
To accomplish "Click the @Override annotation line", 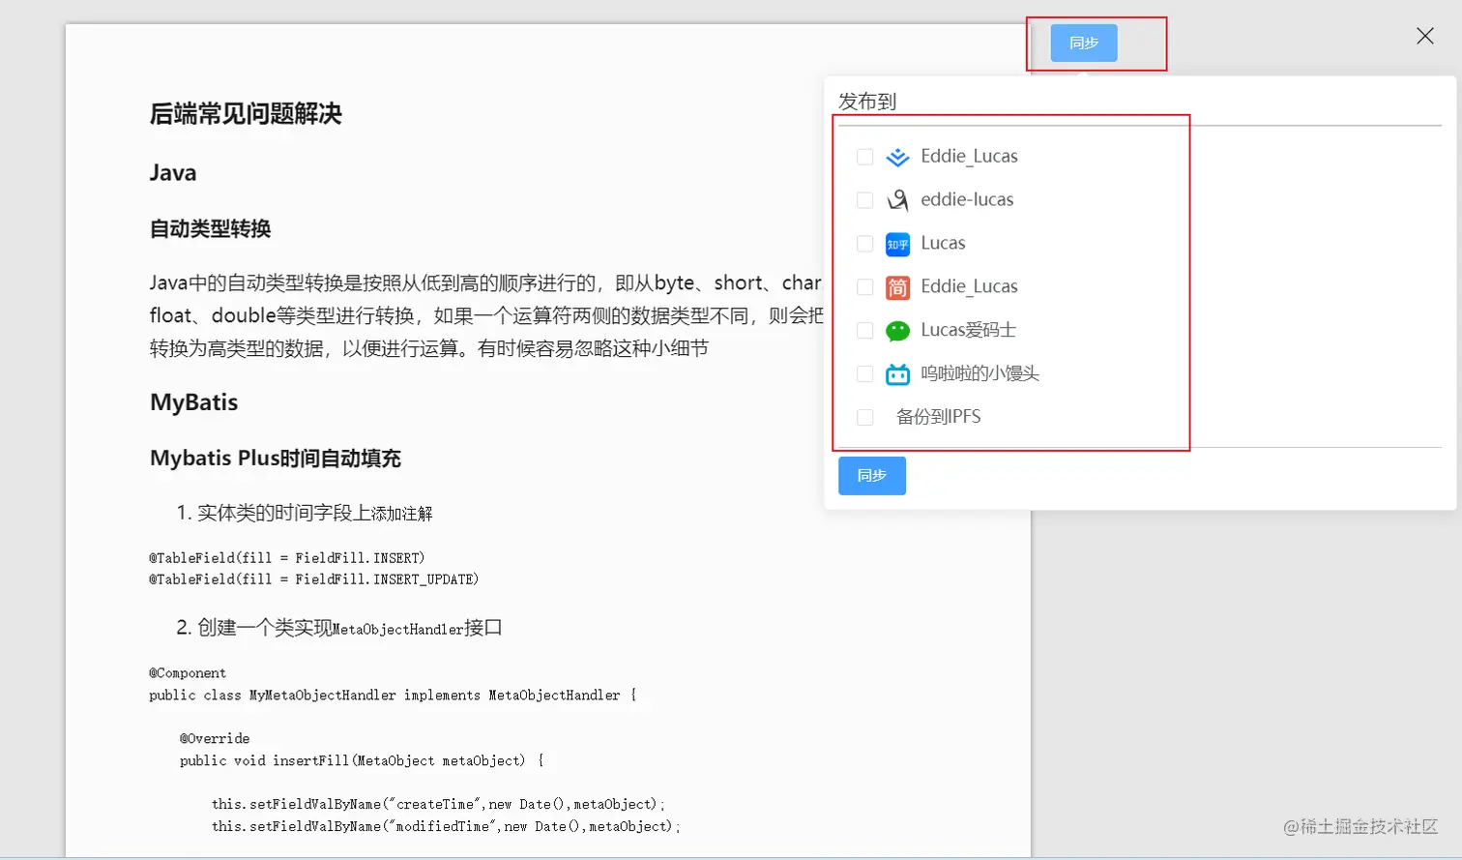I will point(215,739).
